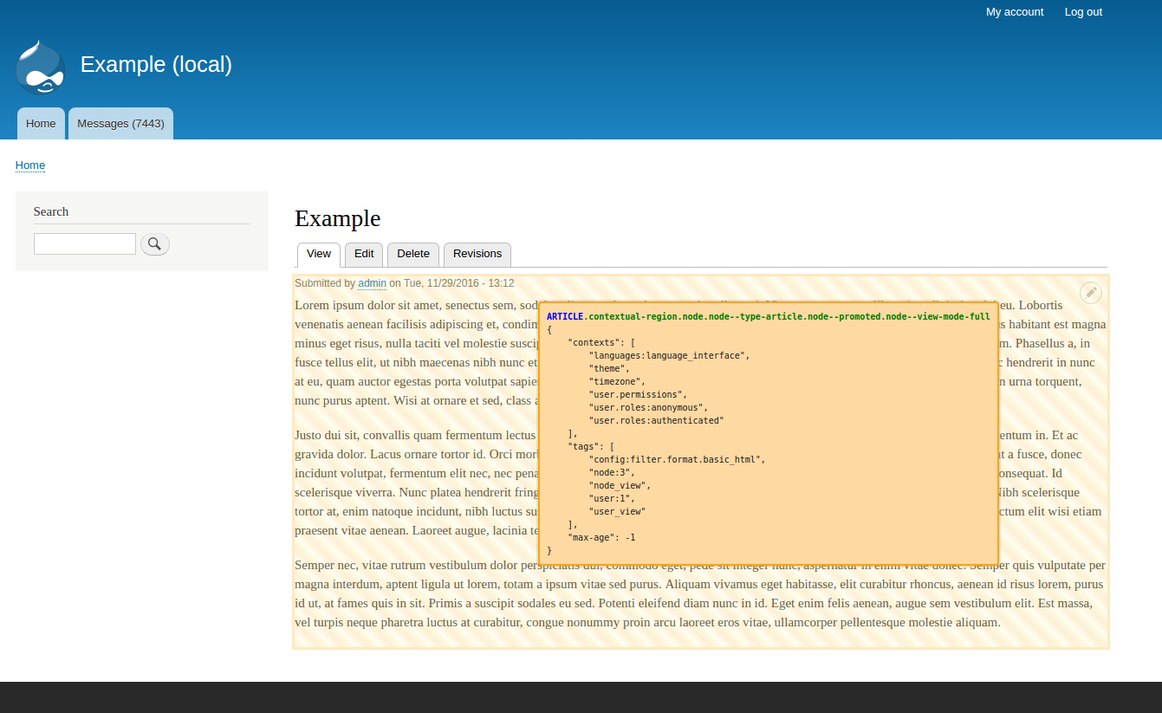Click the Search block heading
The height and width of the screenshot is (713, 1162).
pyautogui.click(x=51, y=211)
